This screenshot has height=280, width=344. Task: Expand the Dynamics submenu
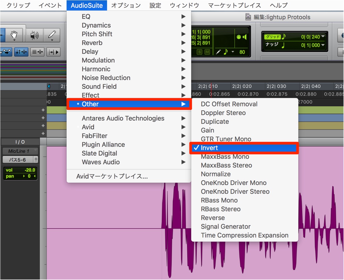[x=129, y=25]
